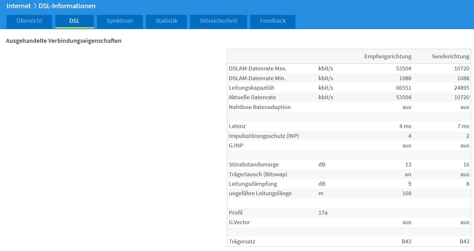Select Leitungsdämpfung receive value 9
Viewport: 474px width, 251px height.
pos(410,184)
